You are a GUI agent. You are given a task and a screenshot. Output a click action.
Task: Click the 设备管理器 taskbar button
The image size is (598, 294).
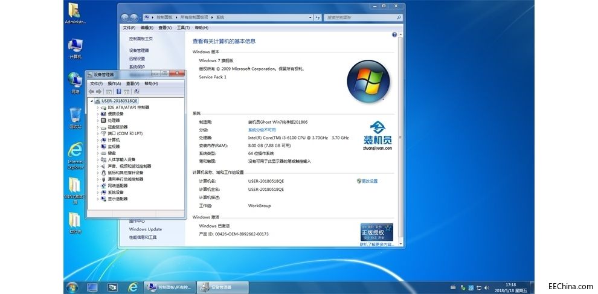223,287
